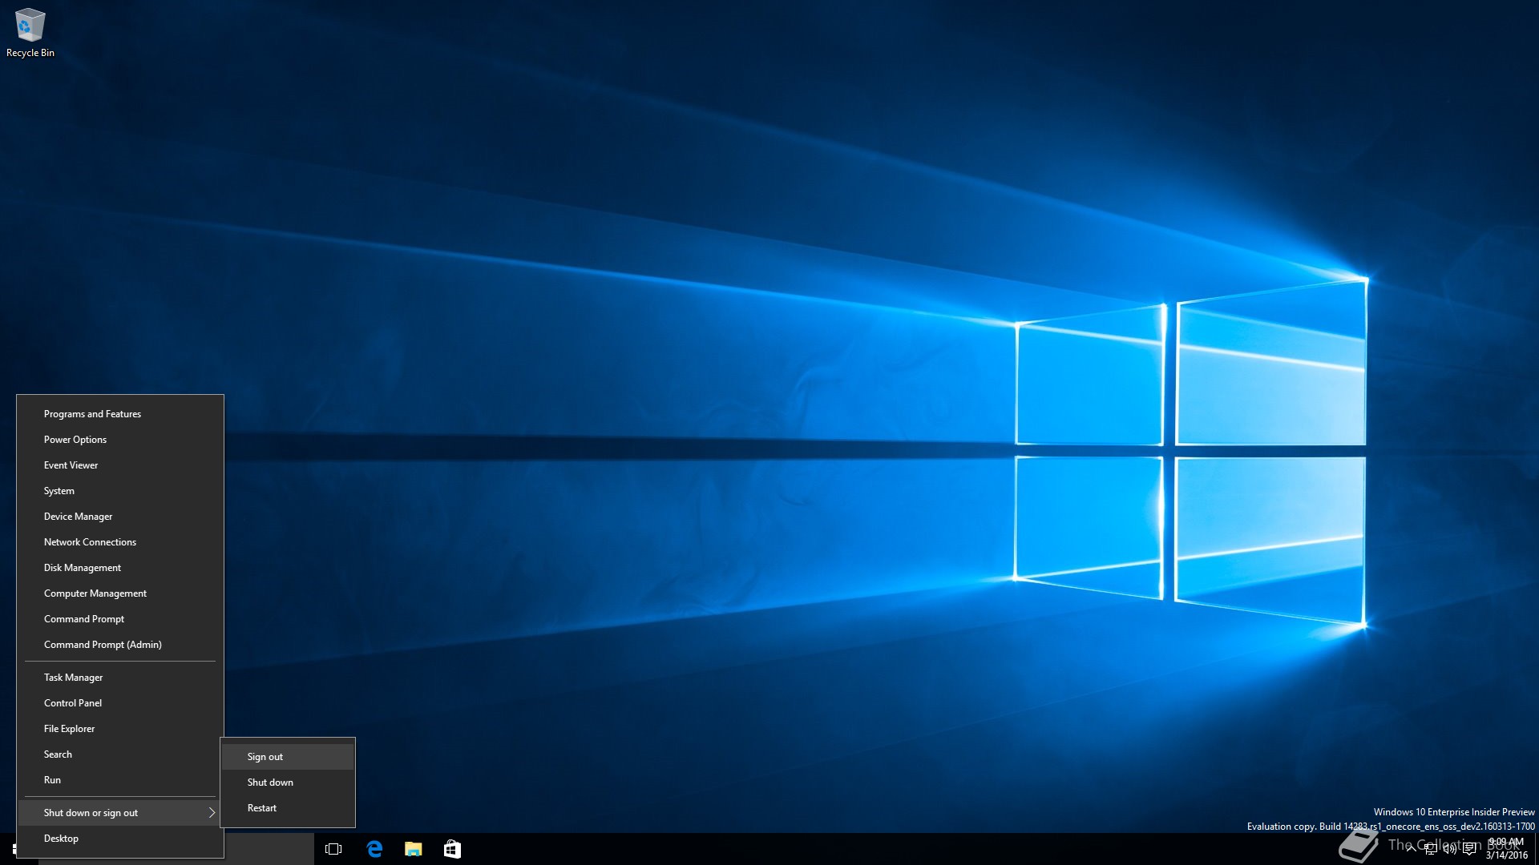1539x865 pixels.
Task: Start Command Prompt (Admin)
Action: 120,645
